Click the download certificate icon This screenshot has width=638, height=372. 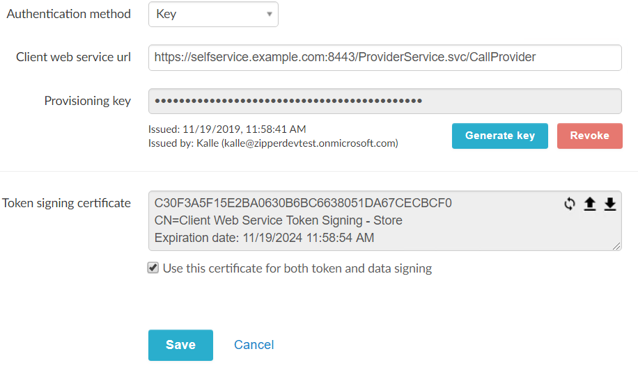click(610, 204)
